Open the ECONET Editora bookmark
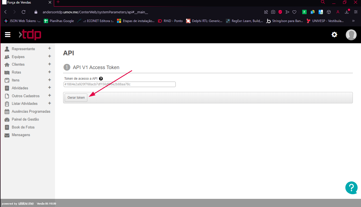361x207 pixels. 95,21
